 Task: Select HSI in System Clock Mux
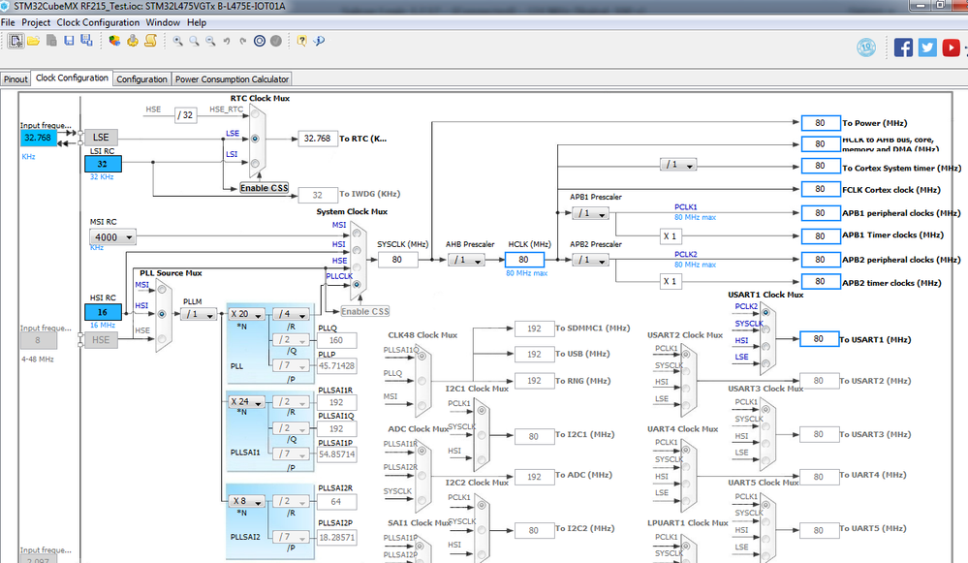coord(357,250)
